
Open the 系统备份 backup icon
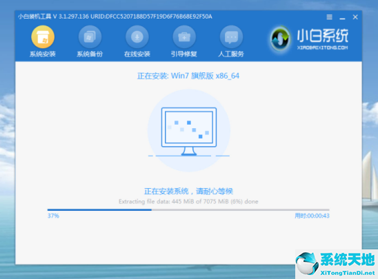click(90, 37)
